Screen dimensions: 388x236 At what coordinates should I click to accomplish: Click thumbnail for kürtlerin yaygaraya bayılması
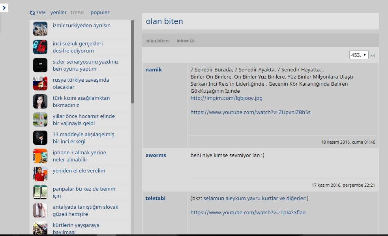click(40, 228)
